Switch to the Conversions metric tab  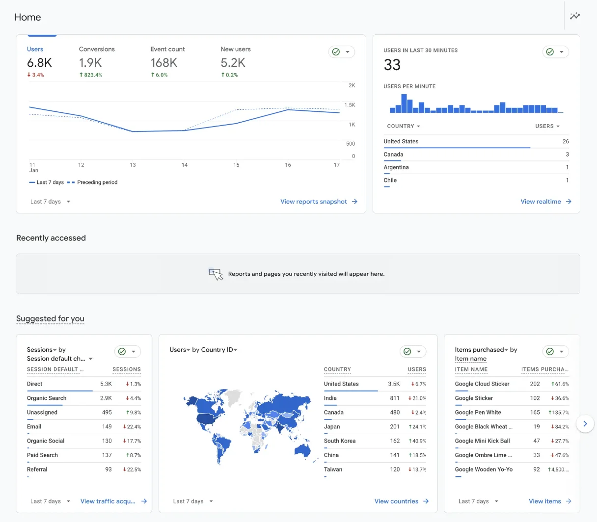96,49
